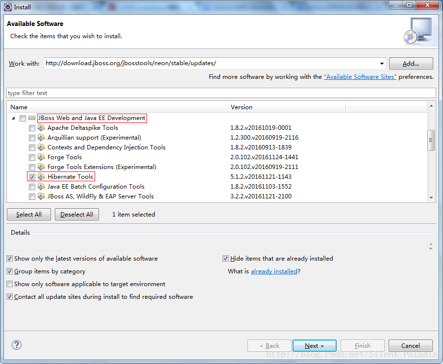The width and height of the screenshot is (443, 364).
Task: Click the Add... button
Action: coord(411,64)
